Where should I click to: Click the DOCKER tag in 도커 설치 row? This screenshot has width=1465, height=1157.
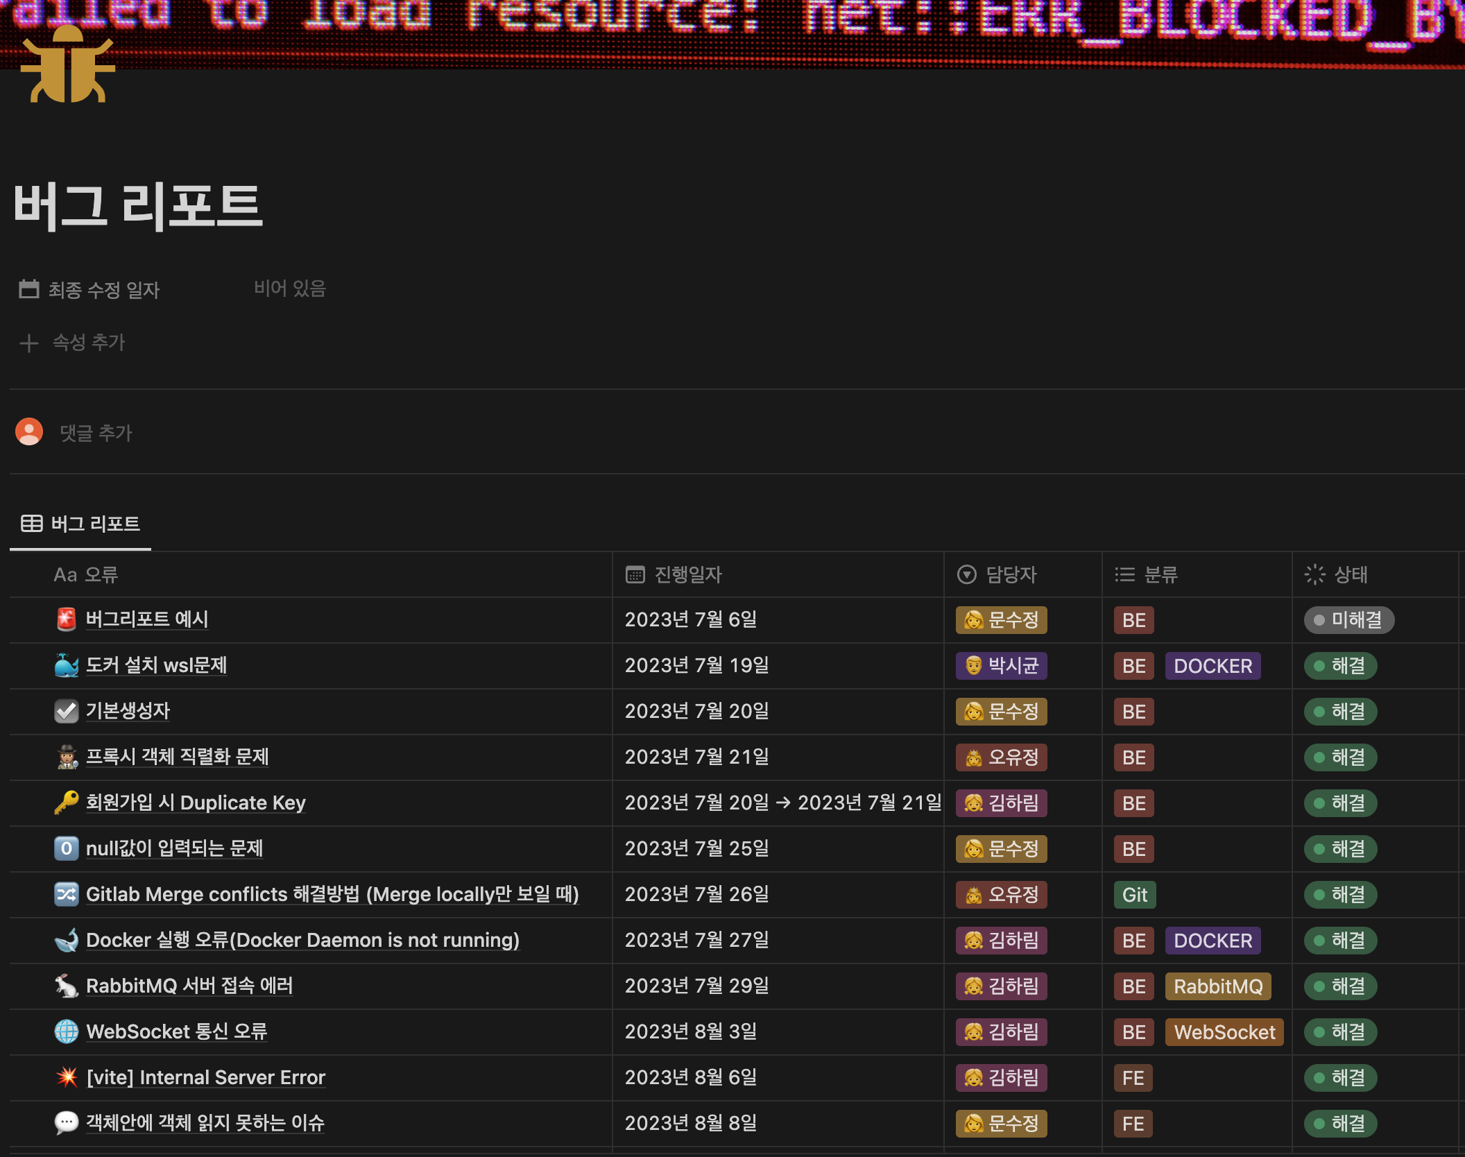point(1213,666)
